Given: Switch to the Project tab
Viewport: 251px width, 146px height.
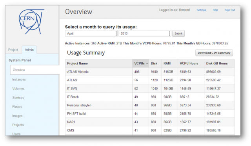Looking at the screenshot, I should point(13,50).
